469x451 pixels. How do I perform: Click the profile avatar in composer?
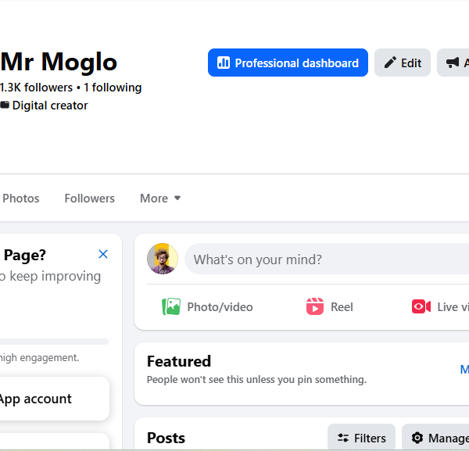(x=163, y=259)
